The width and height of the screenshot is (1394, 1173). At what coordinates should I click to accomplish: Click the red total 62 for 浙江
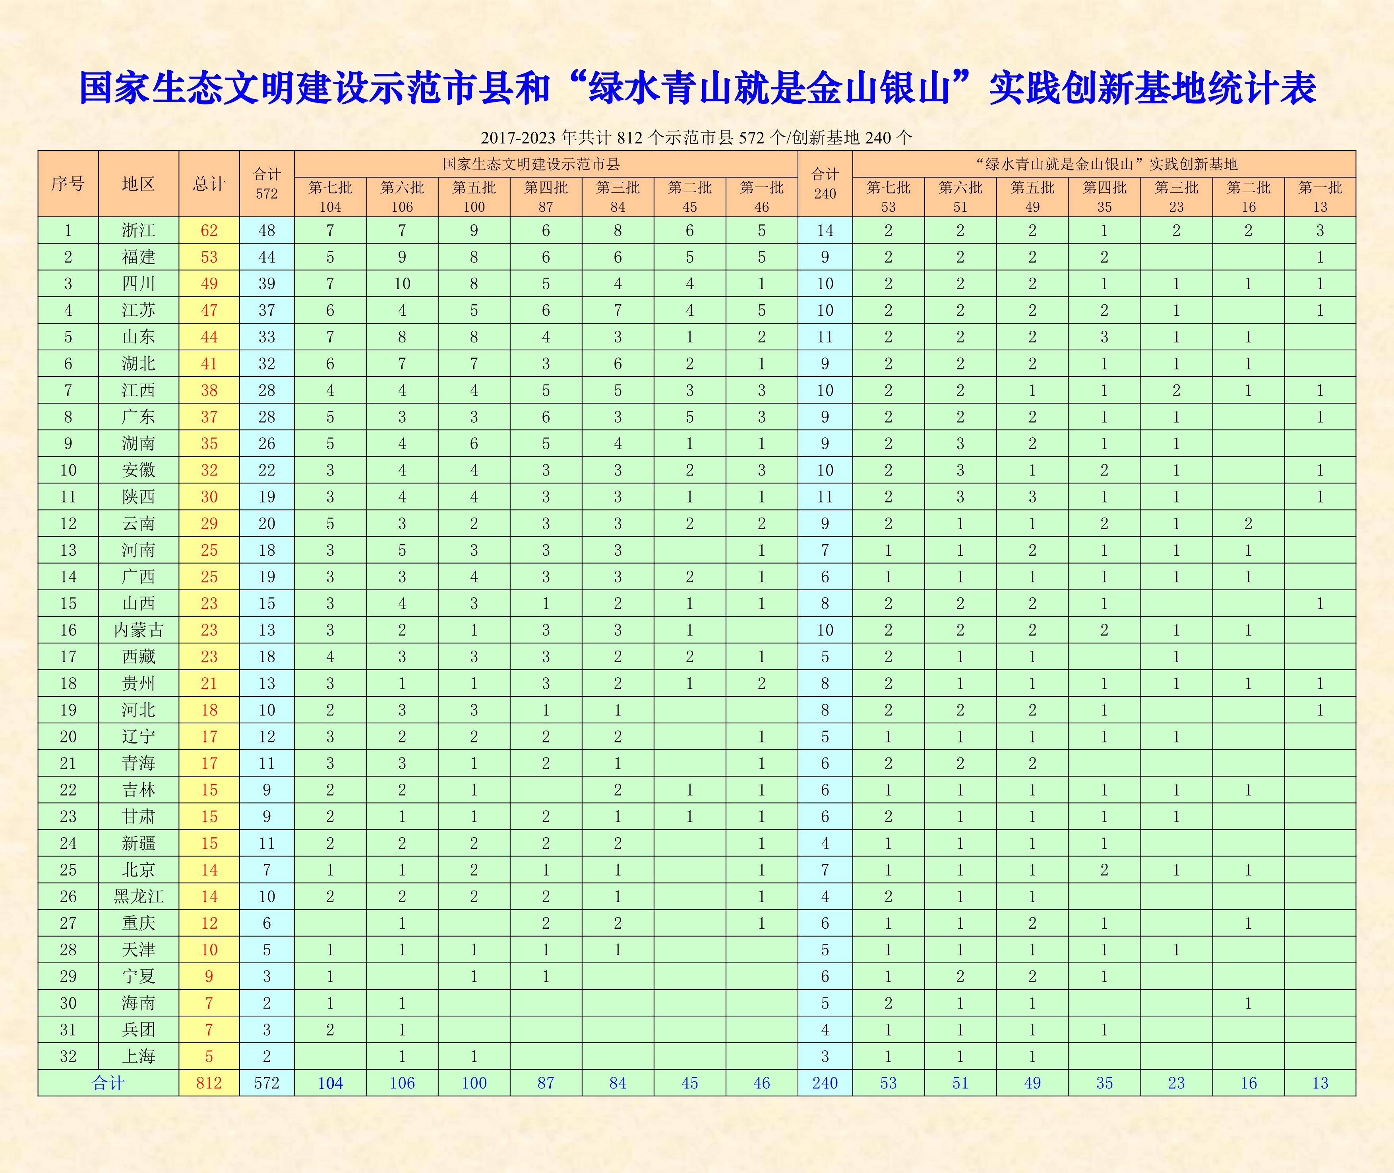click(x=209, y=230)
